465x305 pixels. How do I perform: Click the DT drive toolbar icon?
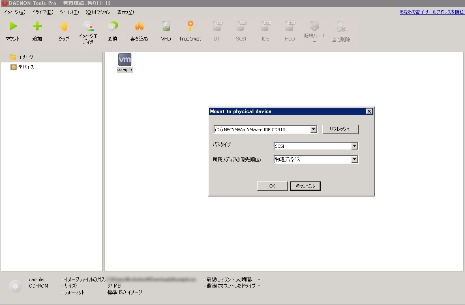pyautogui.click(x=217, y=26)
